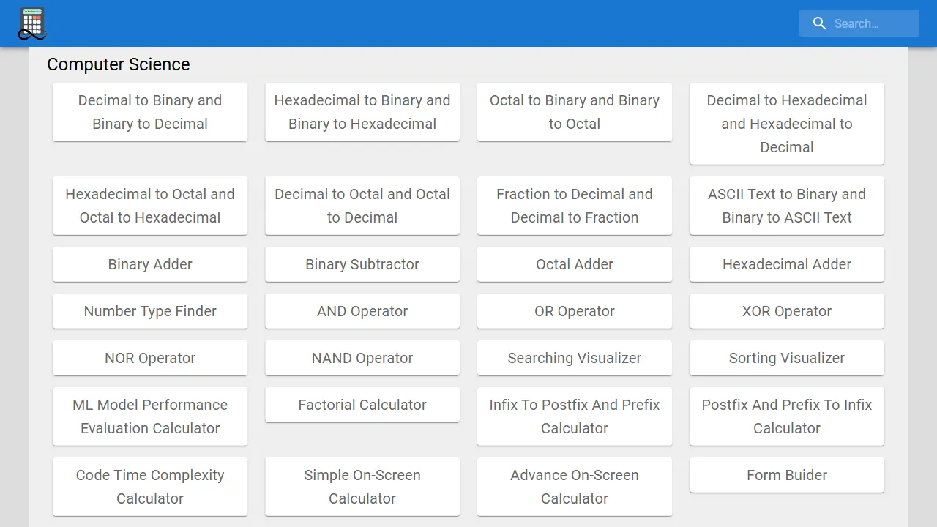Launch the Octal Adder tool

(x=575, y=264)
